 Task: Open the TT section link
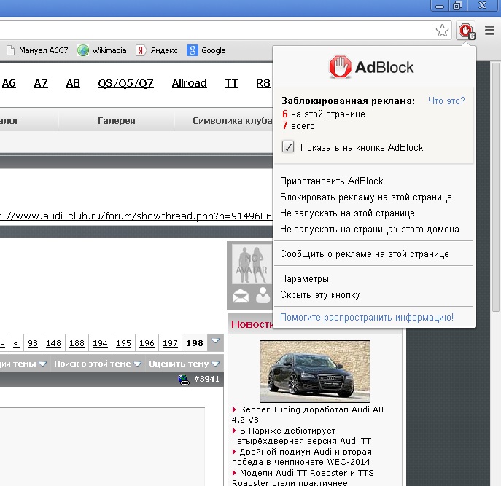click(231, 83)
